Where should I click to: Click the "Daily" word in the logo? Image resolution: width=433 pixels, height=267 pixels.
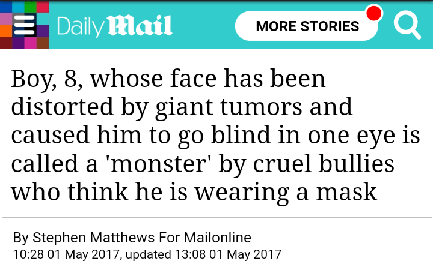tap(79, 26)
